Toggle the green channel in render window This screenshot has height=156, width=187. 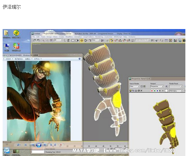click(x=155, y=91)
